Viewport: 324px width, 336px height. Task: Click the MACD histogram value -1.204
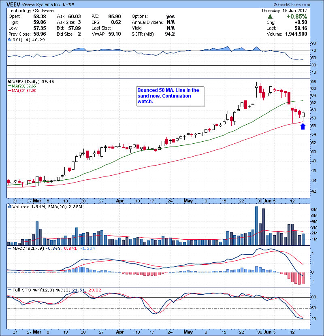(x=88, y=249)
